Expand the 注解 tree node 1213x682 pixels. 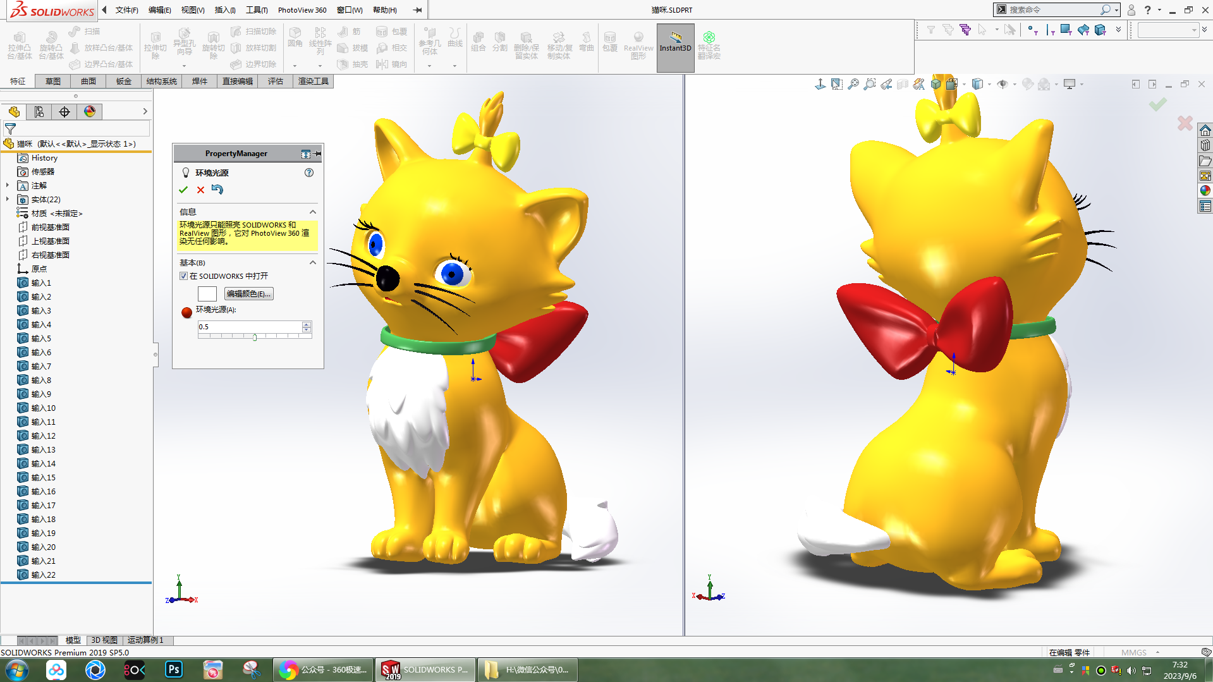[x=8, y=185]
